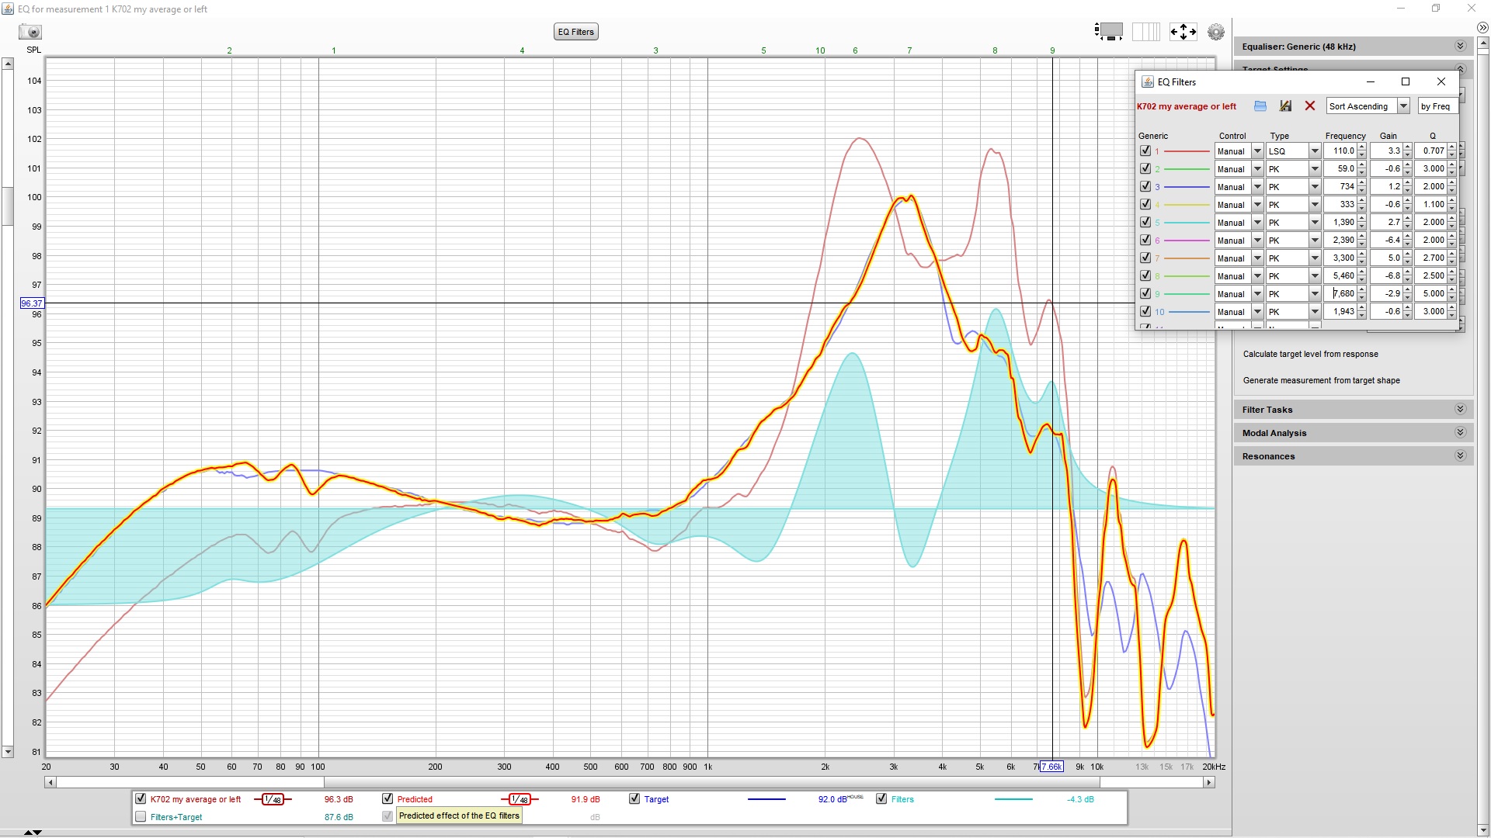Click horizontal graph scrollbar left arrow

50,782
